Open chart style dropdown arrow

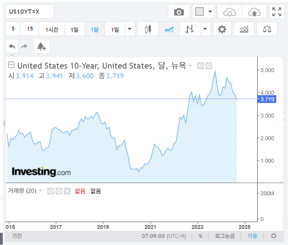point(205,29)
